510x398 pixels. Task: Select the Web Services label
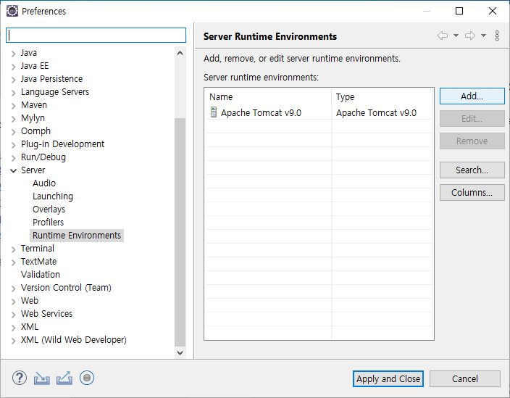[x=46, y=313]
